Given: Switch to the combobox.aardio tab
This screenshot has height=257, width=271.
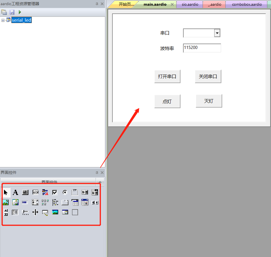Looking at the screenshot, I should 247,4.
